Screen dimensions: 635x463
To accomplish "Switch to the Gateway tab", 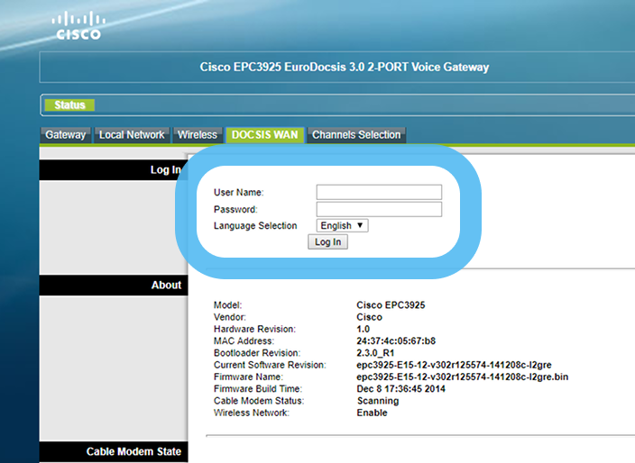I will click(x=66, y=135).
